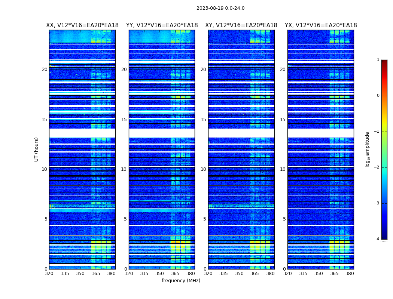Click colorbar tick label −4
The image size is (393, 299).
377,239
